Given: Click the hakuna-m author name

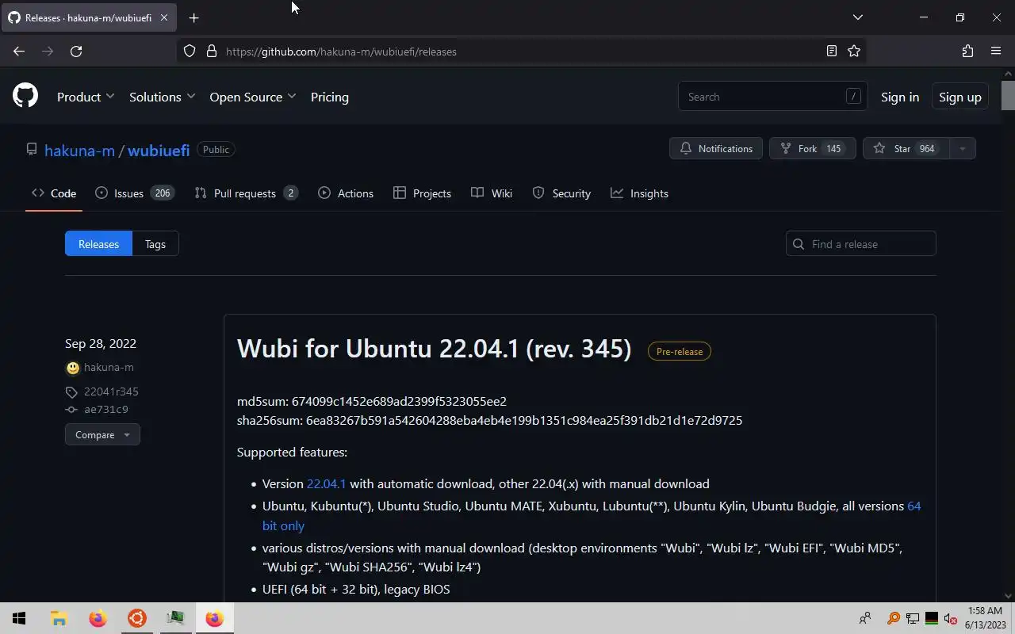Looking at the screenshot, I should coord(109,368).
